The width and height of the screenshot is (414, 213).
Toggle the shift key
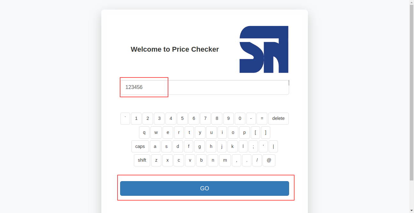click(142, 160)
